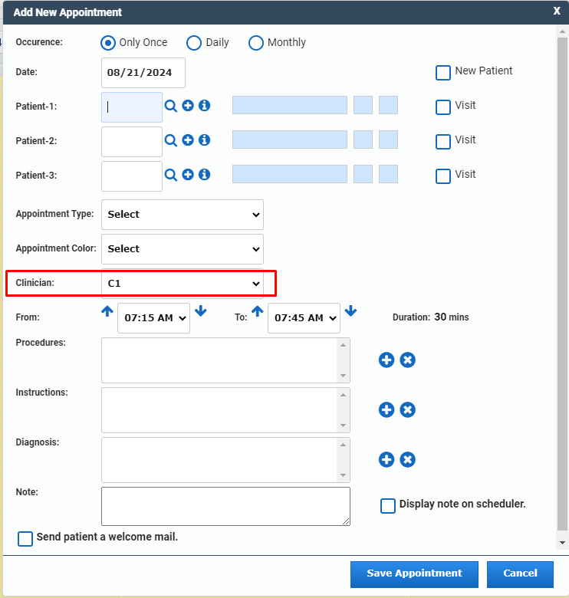
Task: Check the New Patient checkbox
Action: [442, 73]
